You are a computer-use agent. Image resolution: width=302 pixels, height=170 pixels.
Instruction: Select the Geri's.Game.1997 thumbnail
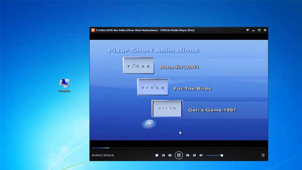(x=167, y=108)
